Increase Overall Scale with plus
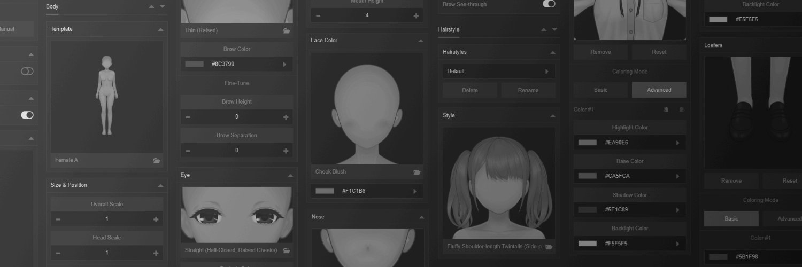 (x=156, y=219)
